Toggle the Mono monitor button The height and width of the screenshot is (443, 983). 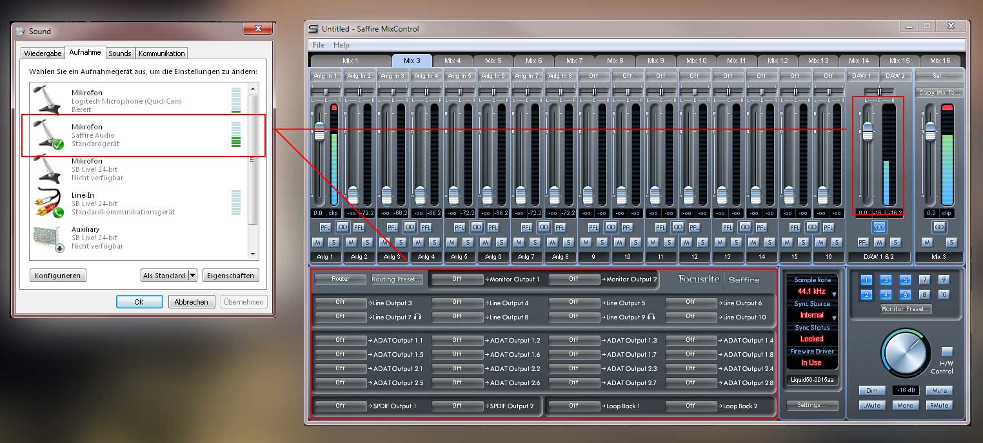906,406
